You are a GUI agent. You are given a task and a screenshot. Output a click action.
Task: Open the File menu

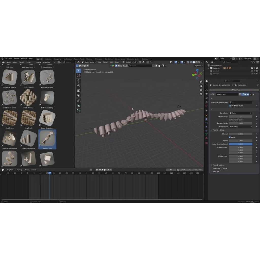tap(6, 59)
